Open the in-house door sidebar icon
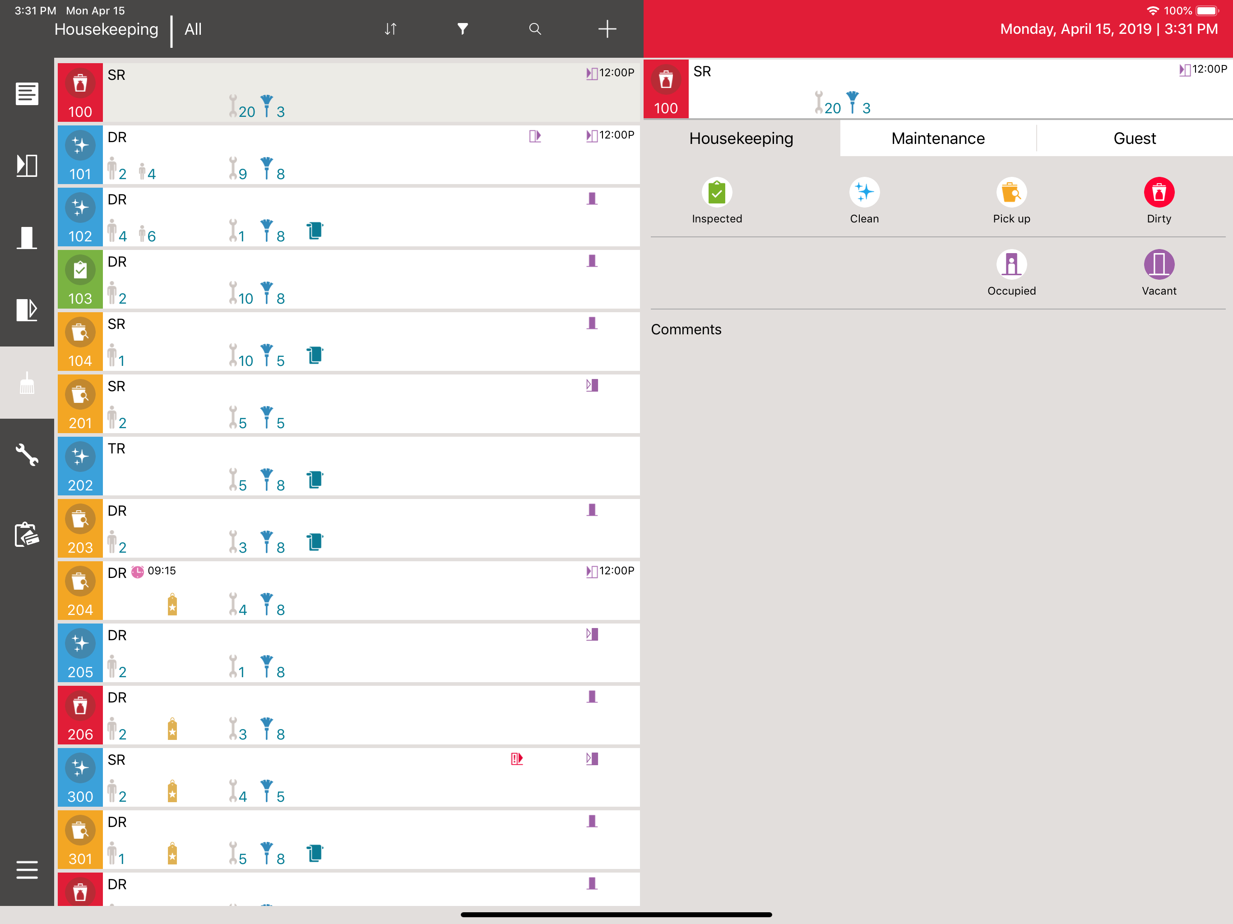The image size is (1233, 924). (27, 238)
